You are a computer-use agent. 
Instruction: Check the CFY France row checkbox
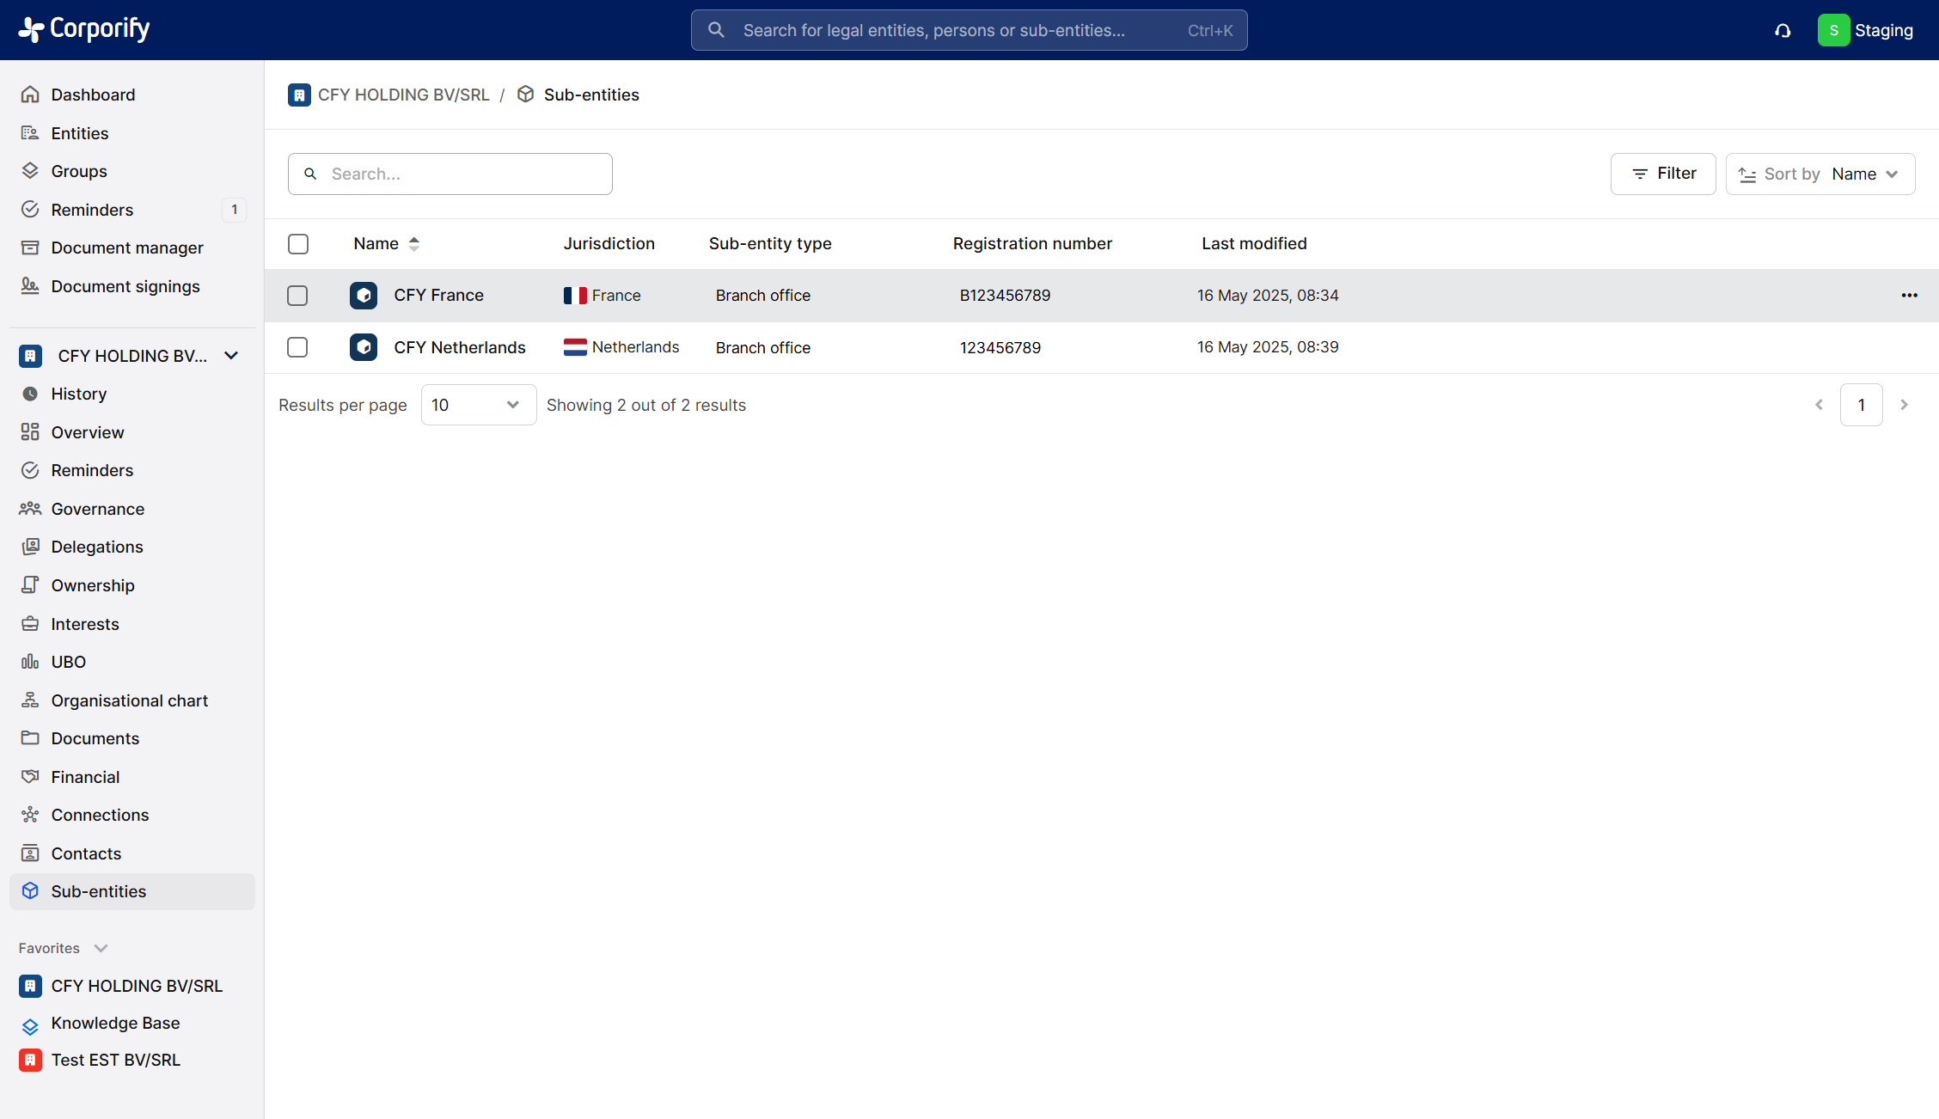(297, 296)
